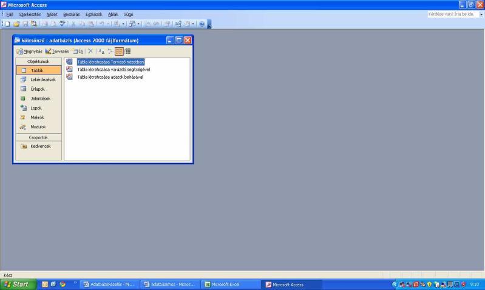This screenshot has height=290, width=485.
Task: Click the Print Preview toolbar icon
Action: pyautogui.click(x=53, y=24)
